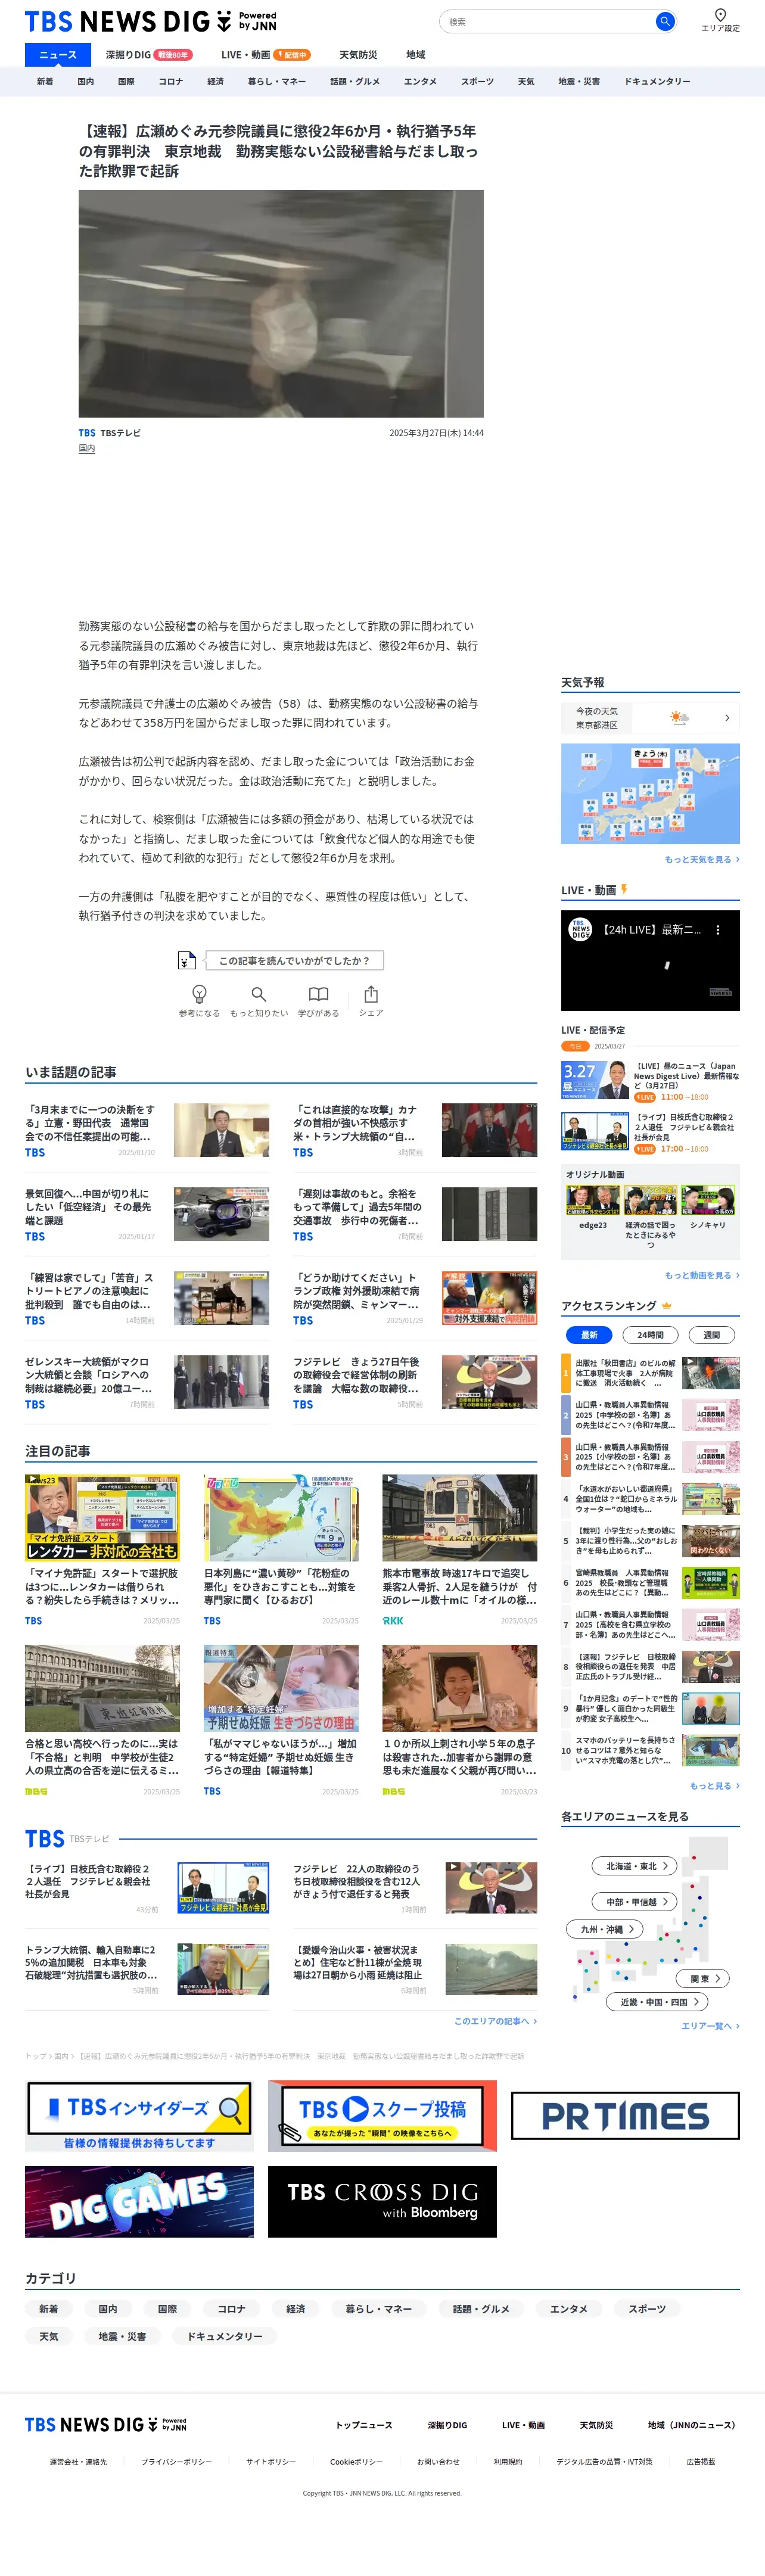This screenshot has width=765, height=2576.
Task: Click the crown icon beside アクセスランキング
Action: 667,1305
